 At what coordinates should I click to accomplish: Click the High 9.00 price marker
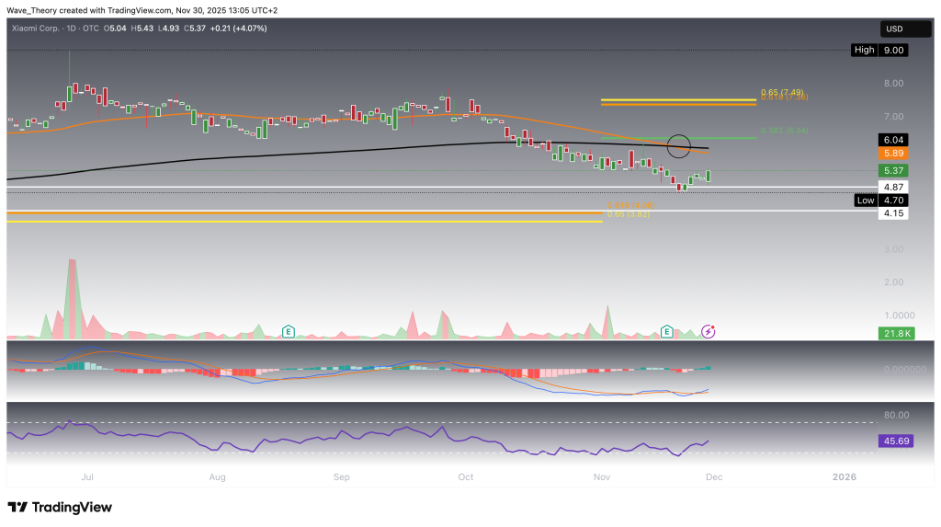[881, 50]
